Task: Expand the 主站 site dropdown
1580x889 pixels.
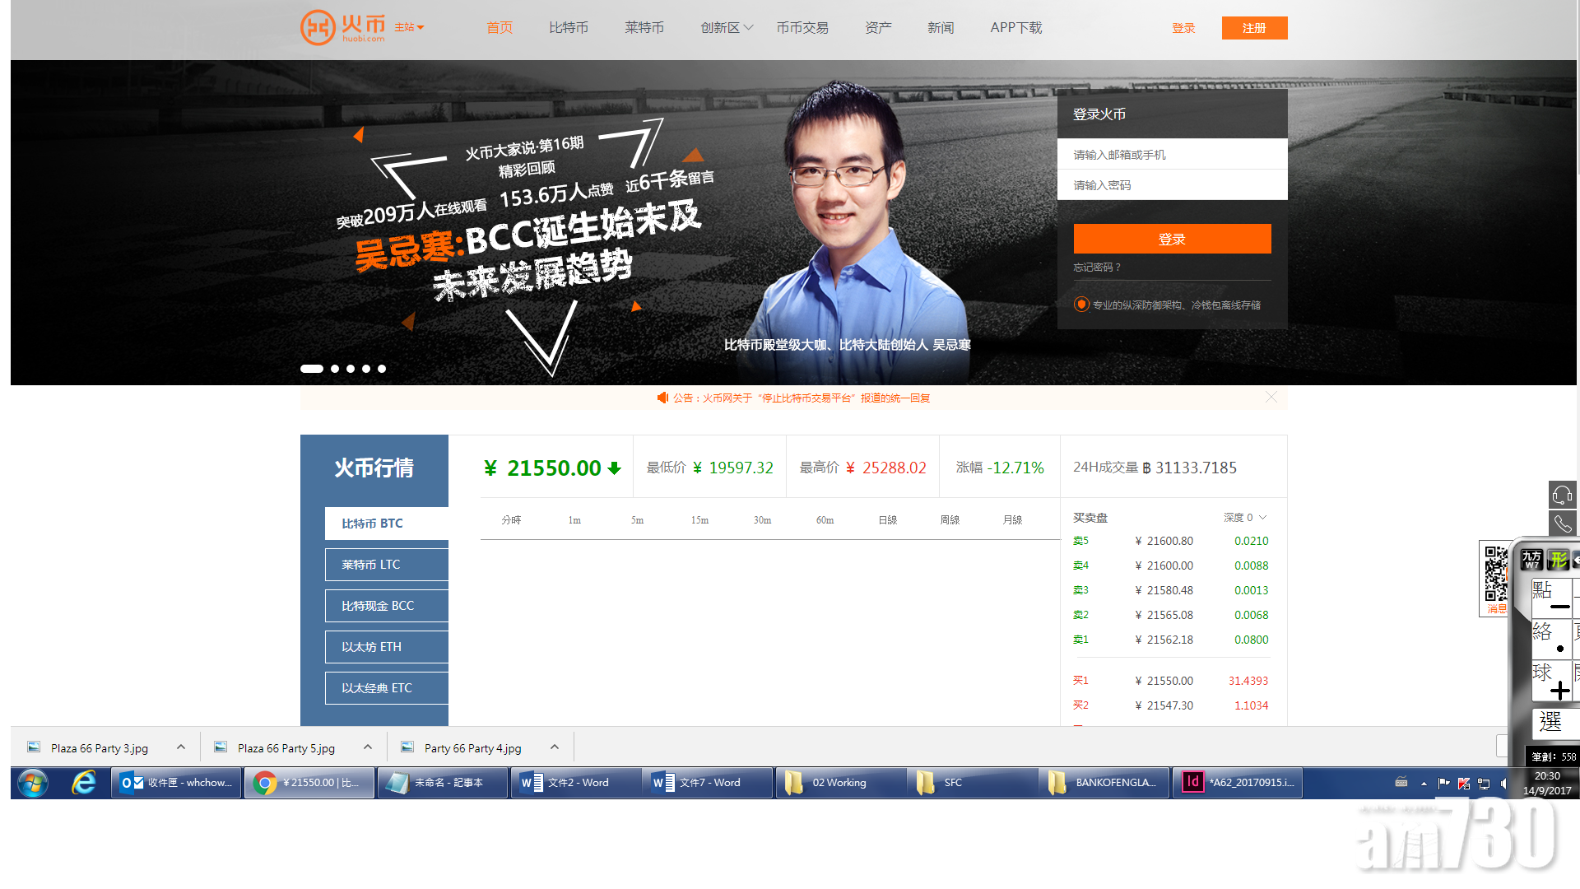Action: [x=409, y=27]
